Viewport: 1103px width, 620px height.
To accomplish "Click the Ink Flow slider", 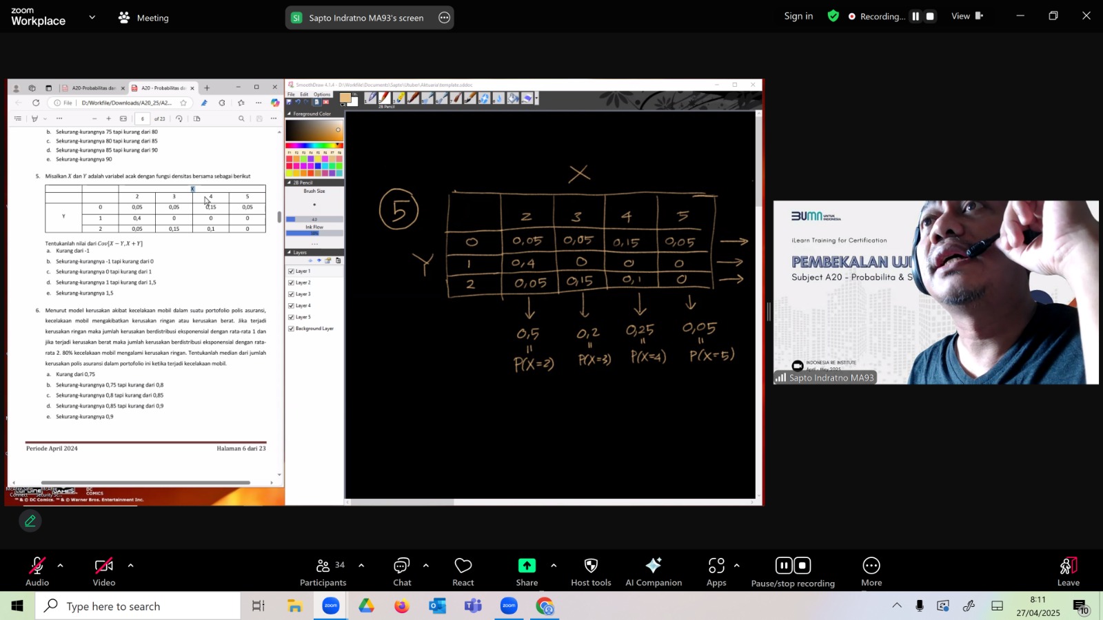I will [x=314, y=233].
